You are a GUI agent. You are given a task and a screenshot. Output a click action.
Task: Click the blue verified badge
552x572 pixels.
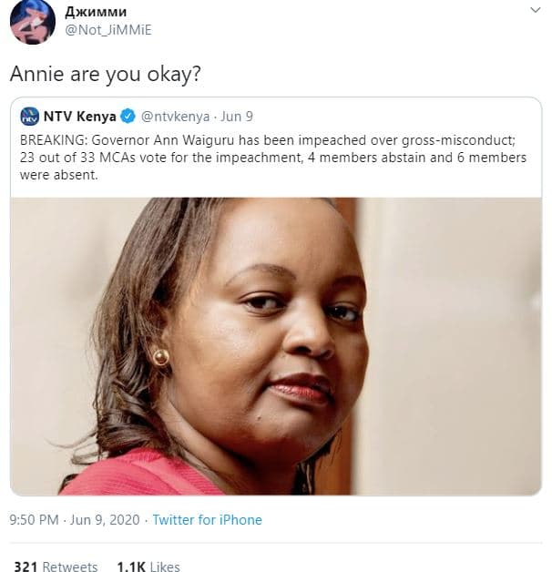(x=128, y=117)
